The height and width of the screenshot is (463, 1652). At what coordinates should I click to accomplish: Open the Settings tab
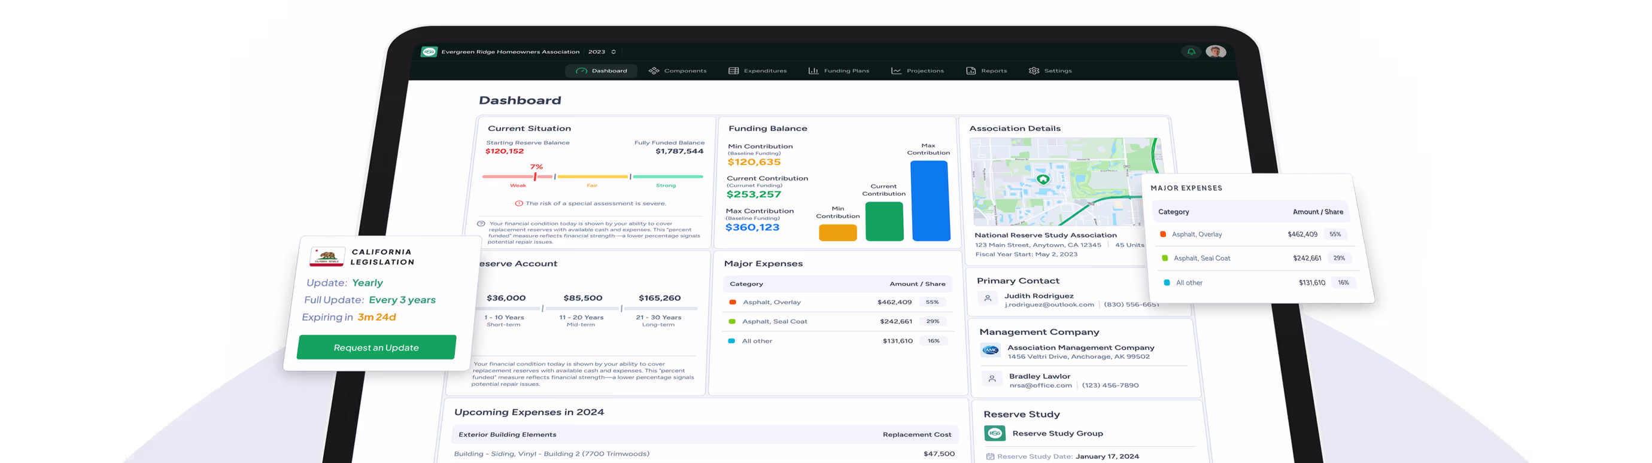1050,71
